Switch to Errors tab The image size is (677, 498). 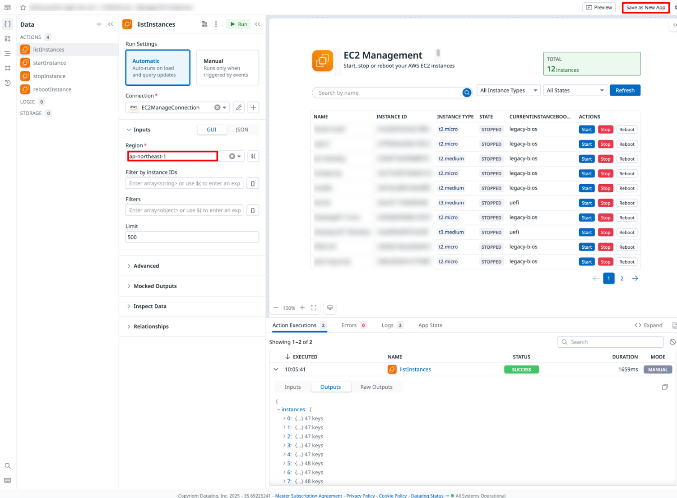[x=353, y=325]
